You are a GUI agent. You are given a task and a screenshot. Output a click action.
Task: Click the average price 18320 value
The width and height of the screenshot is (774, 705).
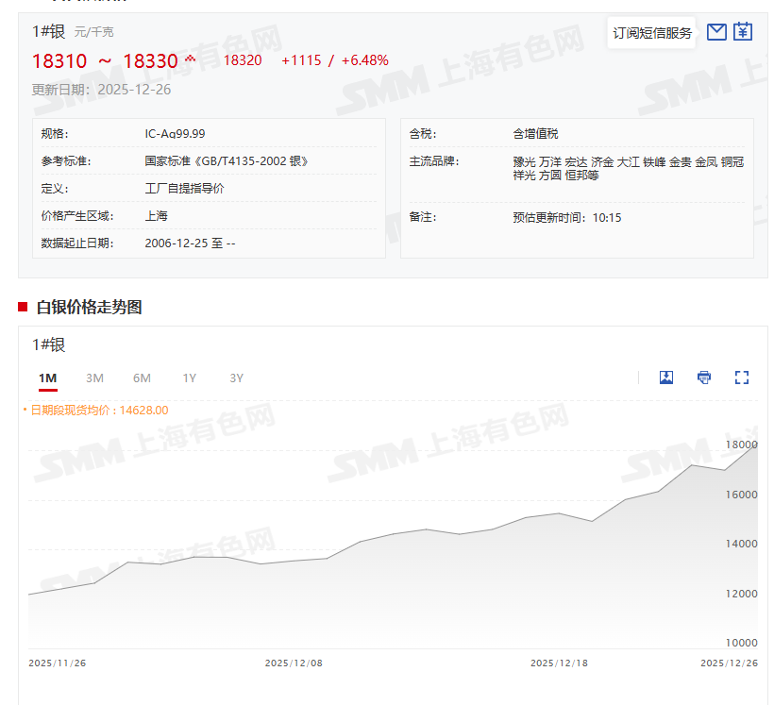point(243,60)
